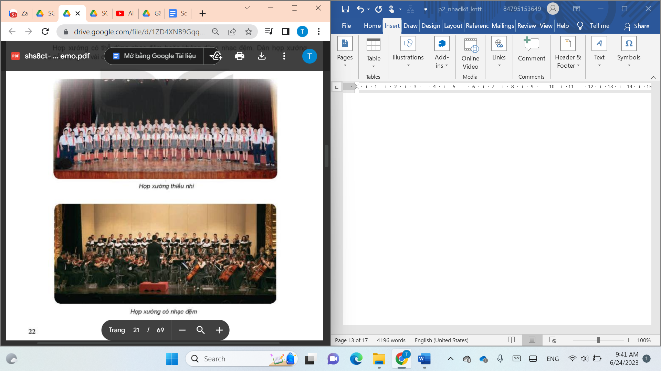Click the ruler tab selector

337,87
